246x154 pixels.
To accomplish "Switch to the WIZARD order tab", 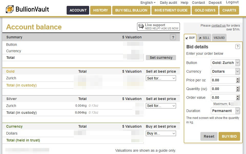I will 219,38.
